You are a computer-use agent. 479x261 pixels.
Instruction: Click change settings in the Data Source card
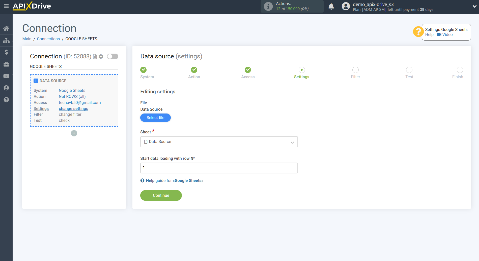[x=73, y=108]
